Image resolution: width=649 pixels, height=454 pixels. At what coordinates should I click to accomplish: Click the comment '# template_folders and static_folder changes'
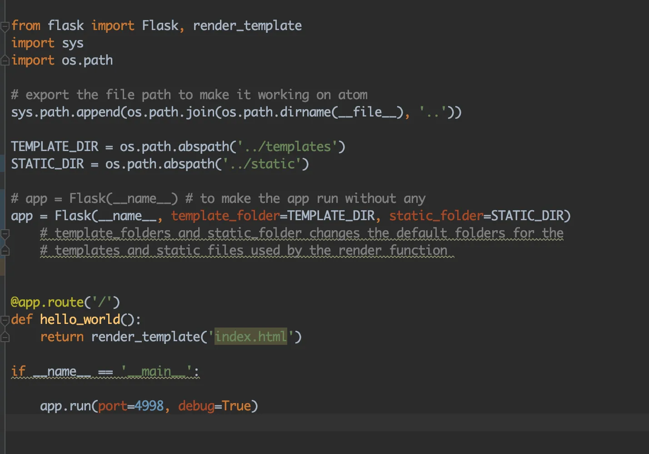[302, 233]
